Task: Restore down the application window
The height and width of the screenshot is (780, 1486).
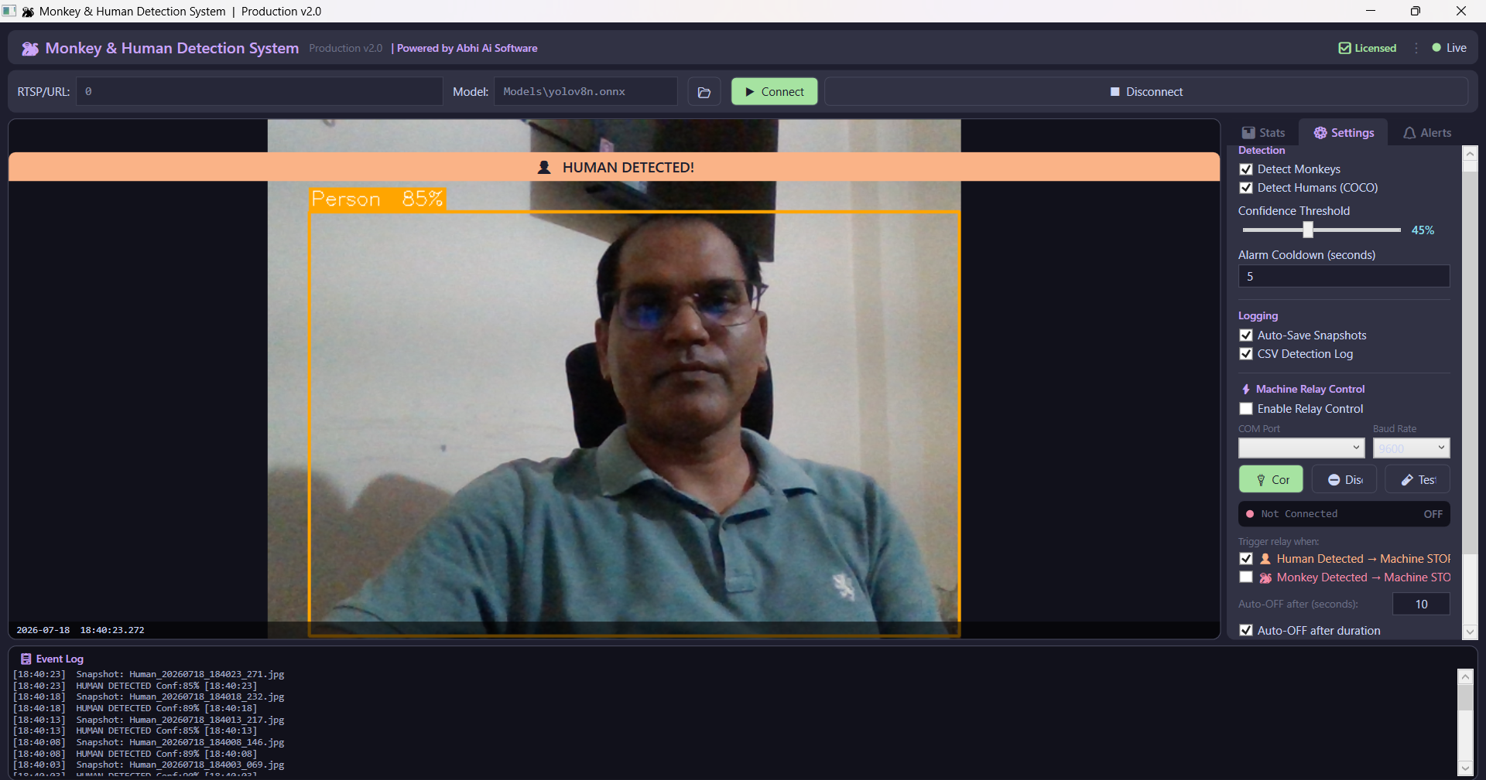Action: pyautogui.click(x=1416, y=11)
